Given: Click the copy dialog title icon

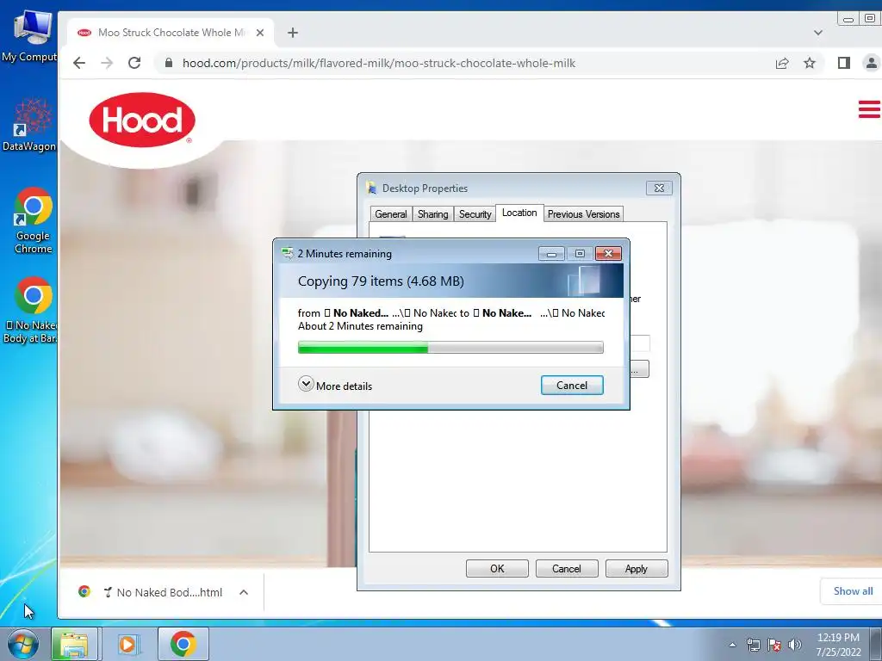Looking at the screenshot, I should click(x=288, y=254).
